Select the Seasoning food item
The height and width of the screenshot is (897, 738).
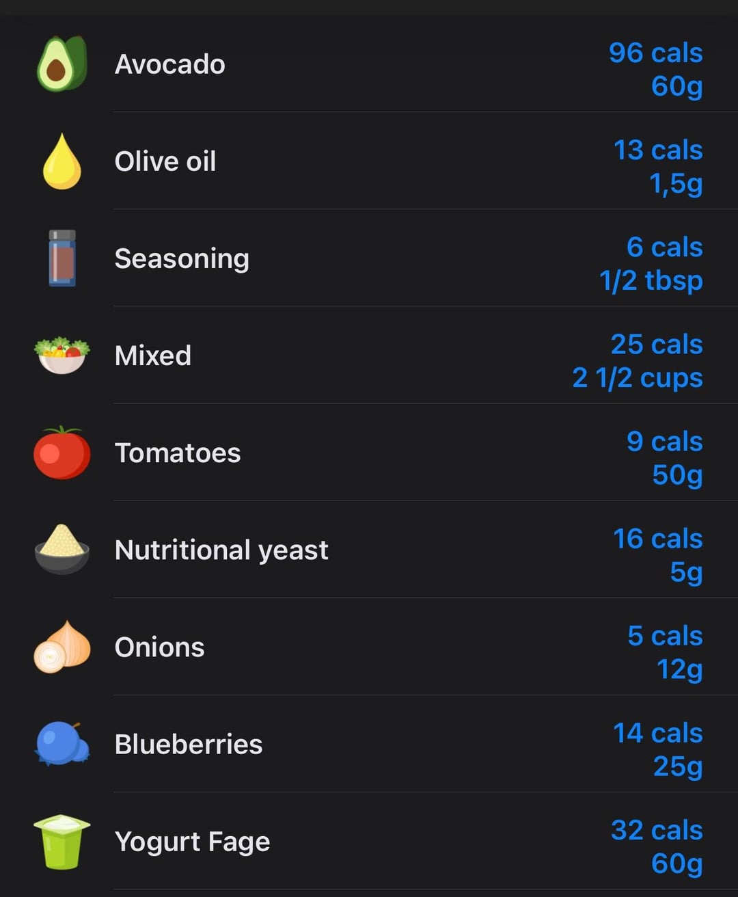[369, 258]
